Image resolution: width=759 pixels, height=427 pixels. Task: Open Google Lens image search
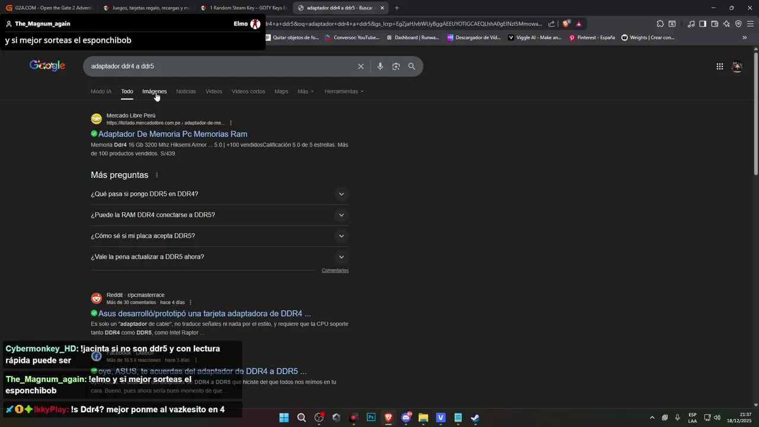[396, 66]
